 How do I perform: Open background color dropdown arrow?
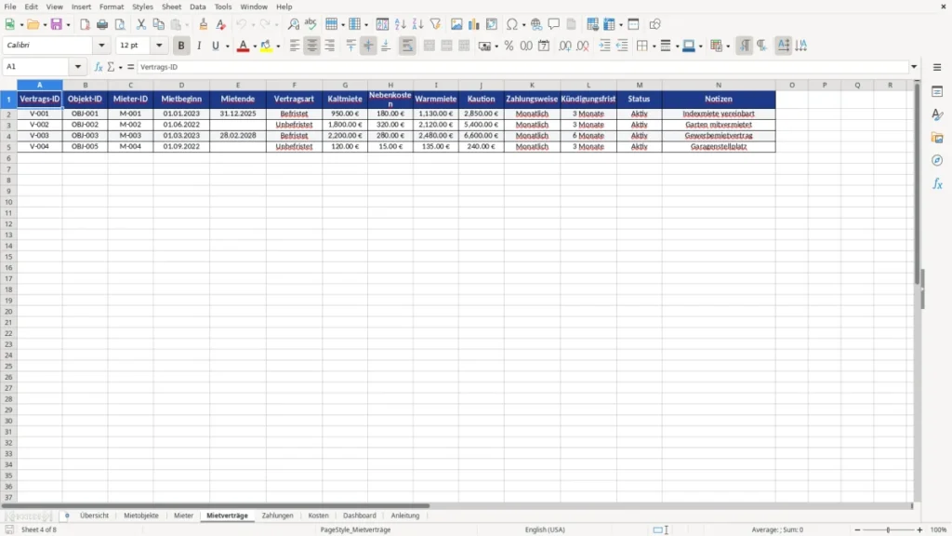click(278, 47)
